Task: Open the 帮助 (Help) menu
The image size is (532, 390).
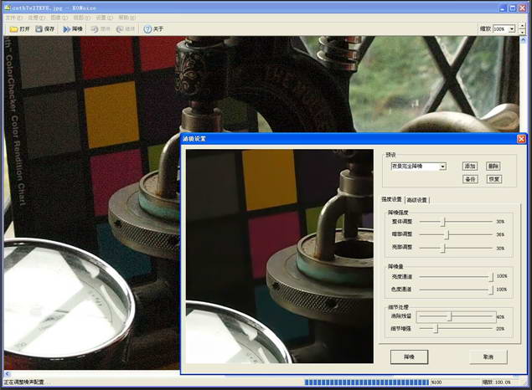Action: tap(127, 18)
